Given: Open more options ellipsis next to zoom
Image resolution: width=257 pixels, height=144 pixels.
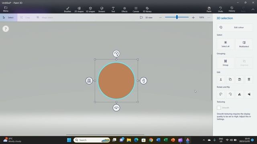Looking at the screenshot, I should tap(209, 18).
